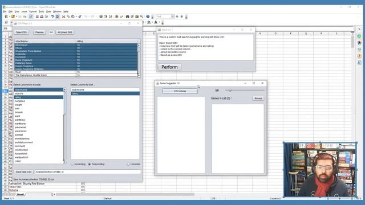365x205 pixels.
Task: Click the Chart icon in Calc toolbar
Action: coord(116,17)
